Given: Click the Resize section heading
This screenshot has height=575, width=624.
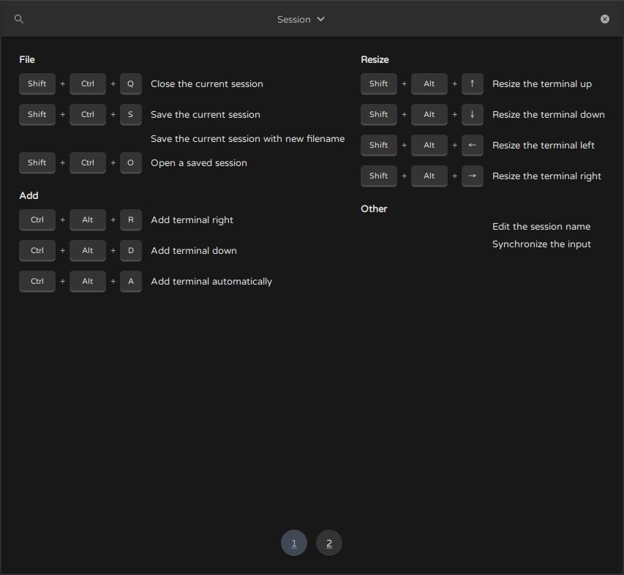Looking at the screenshot, I should (x=375, y=60).
